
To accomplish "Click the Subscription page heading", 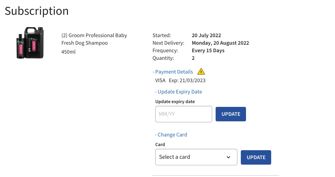I will point(37,11).
